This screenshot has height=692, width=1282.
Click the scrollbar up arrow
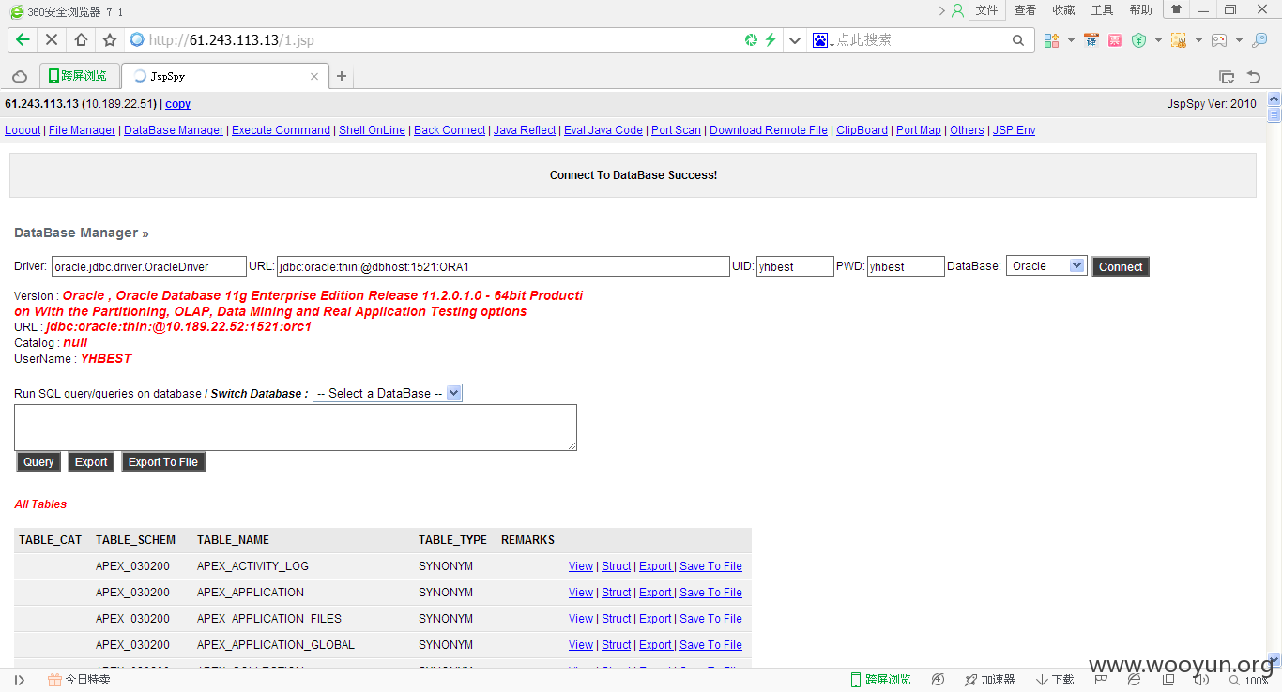coord(1274,98)
